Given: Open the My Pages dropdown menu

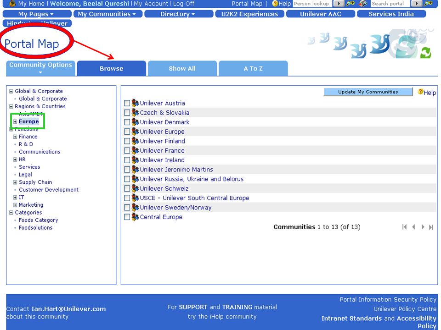Looking at the screenshot, I should (37, 14).
